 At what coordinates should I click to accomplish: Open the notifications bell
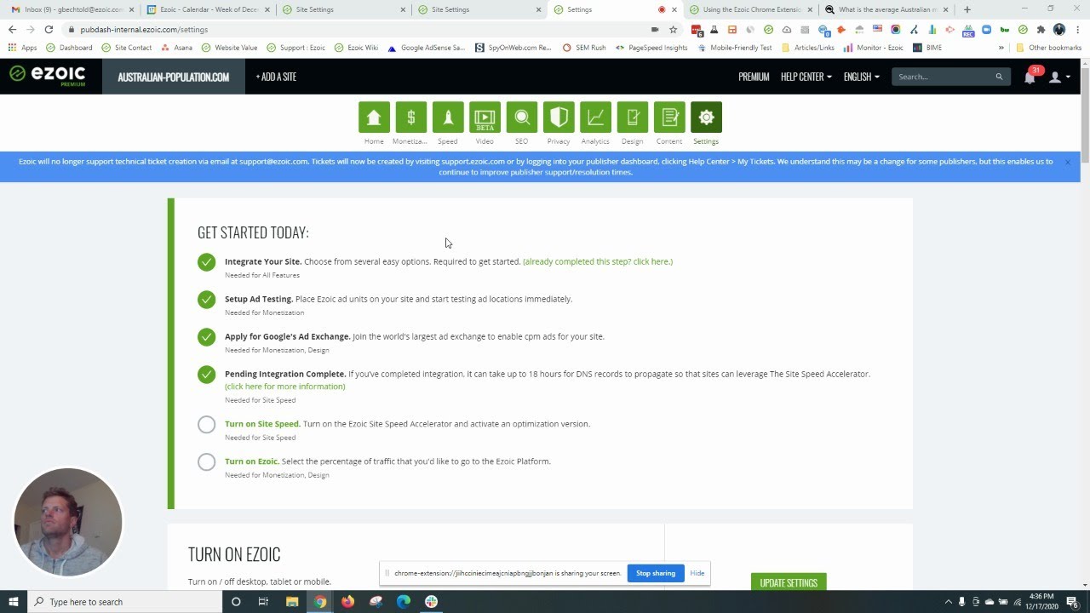pyautogui.click(x=1030, y=77)
